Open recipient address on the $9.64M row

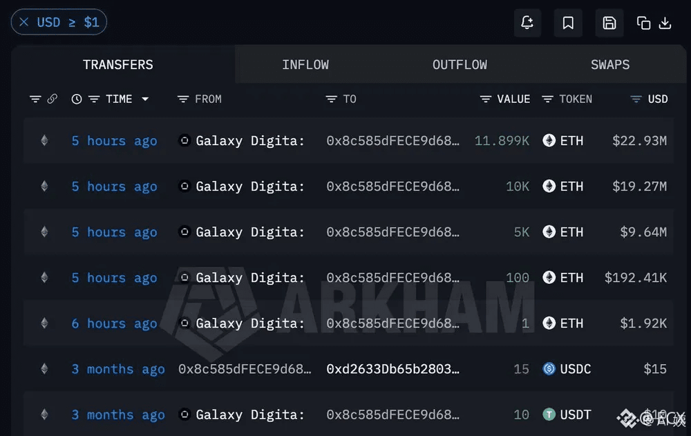[x=392, y=232]
